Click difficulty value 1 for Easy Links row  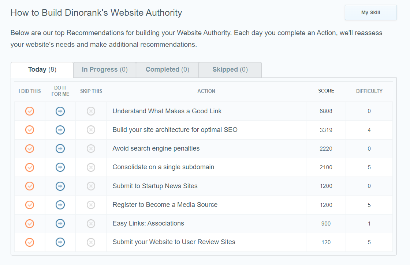coord(369,224)
